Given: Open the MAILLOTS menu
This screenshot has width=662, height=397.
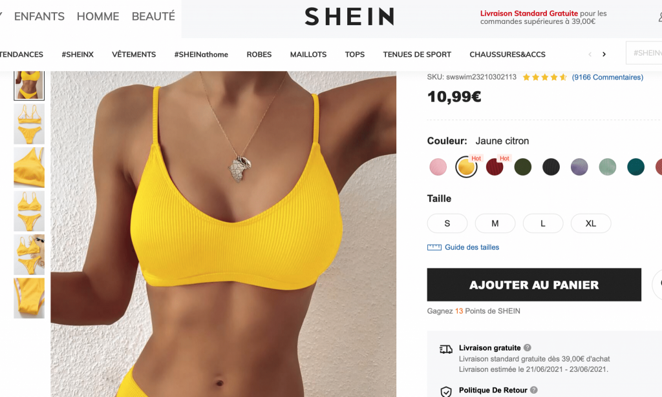Looking at the screenshot, I should tap(308, 54).
